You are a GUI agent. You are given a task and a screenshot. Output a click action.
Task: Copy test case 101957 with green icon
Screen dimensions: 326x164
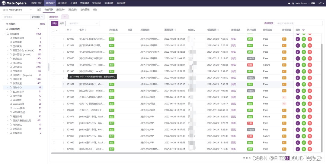[x=304, y=52]
